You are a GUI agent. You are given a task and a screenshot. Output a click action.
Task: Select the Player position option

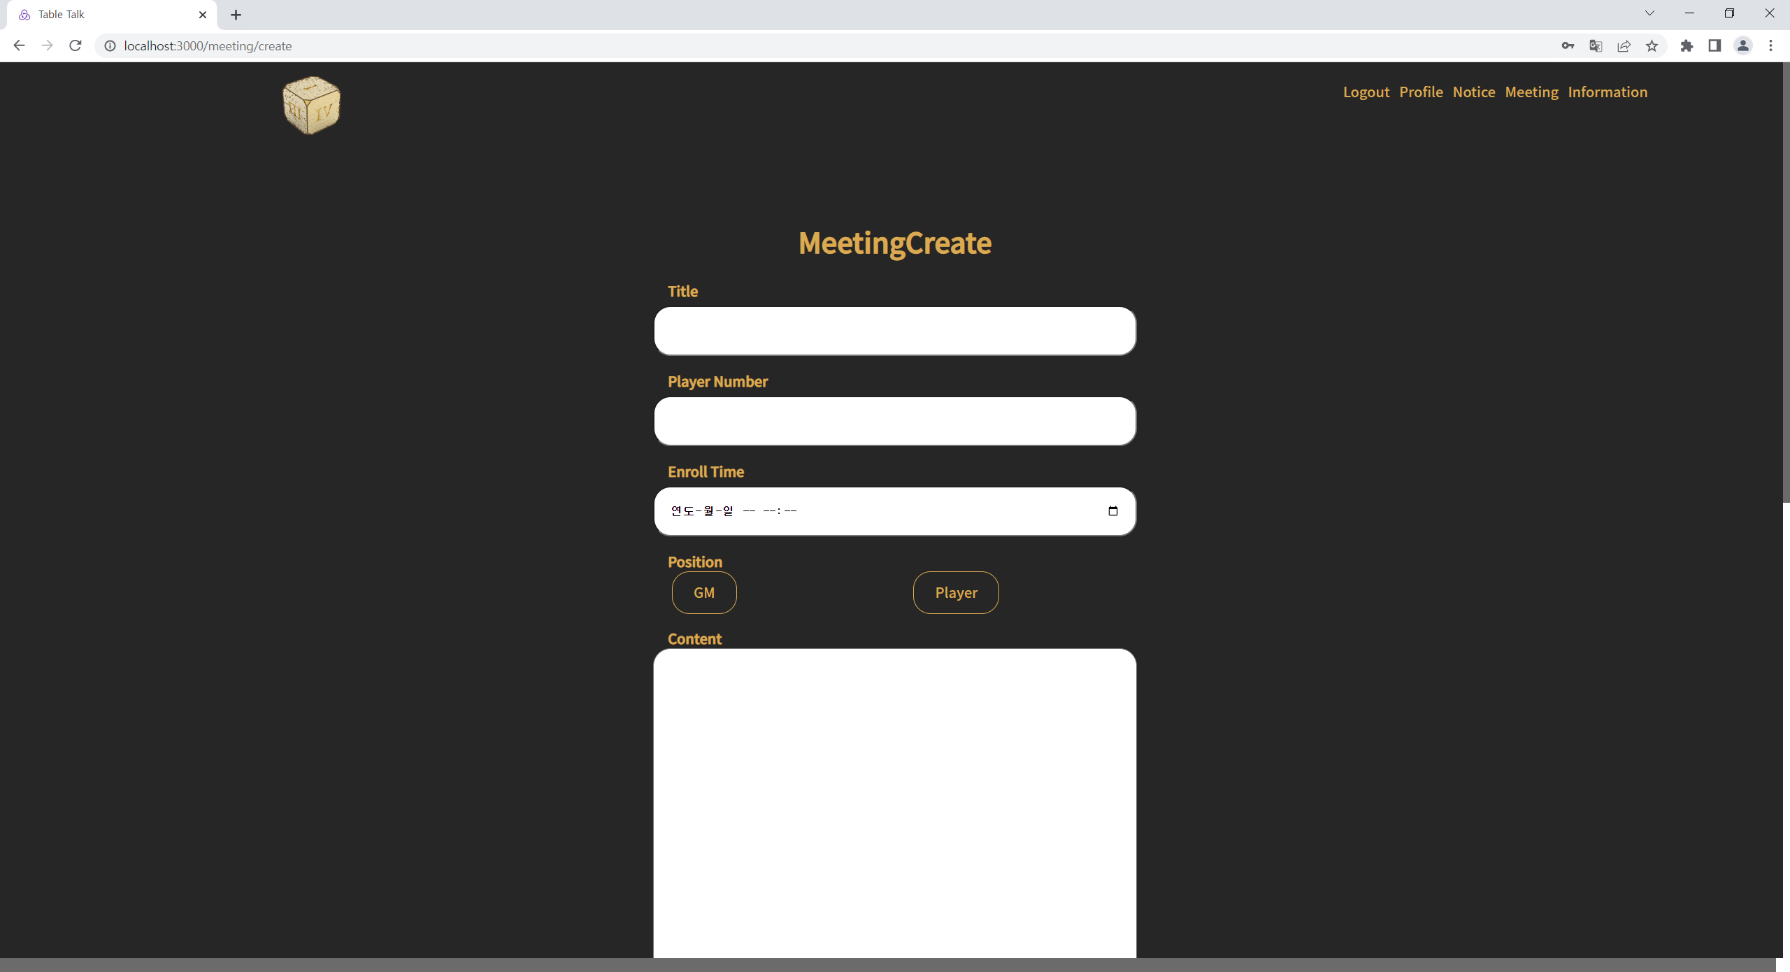[x=956, y=592]
